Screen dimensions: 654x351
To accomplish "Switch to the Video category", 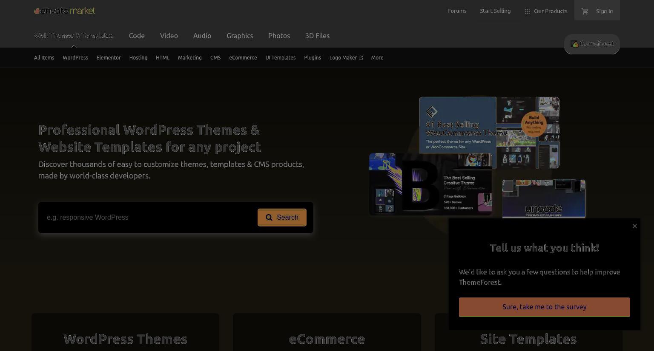I will pos(169,36).
